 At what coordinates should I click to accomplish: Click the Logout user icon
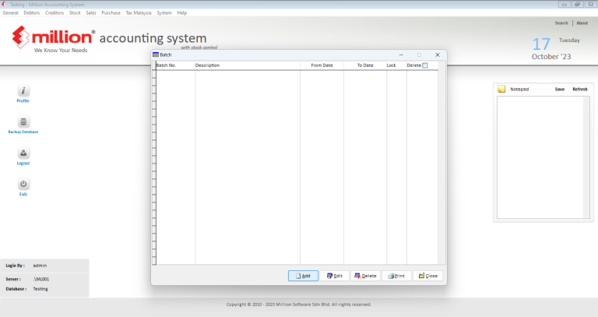tap(23, 153)
